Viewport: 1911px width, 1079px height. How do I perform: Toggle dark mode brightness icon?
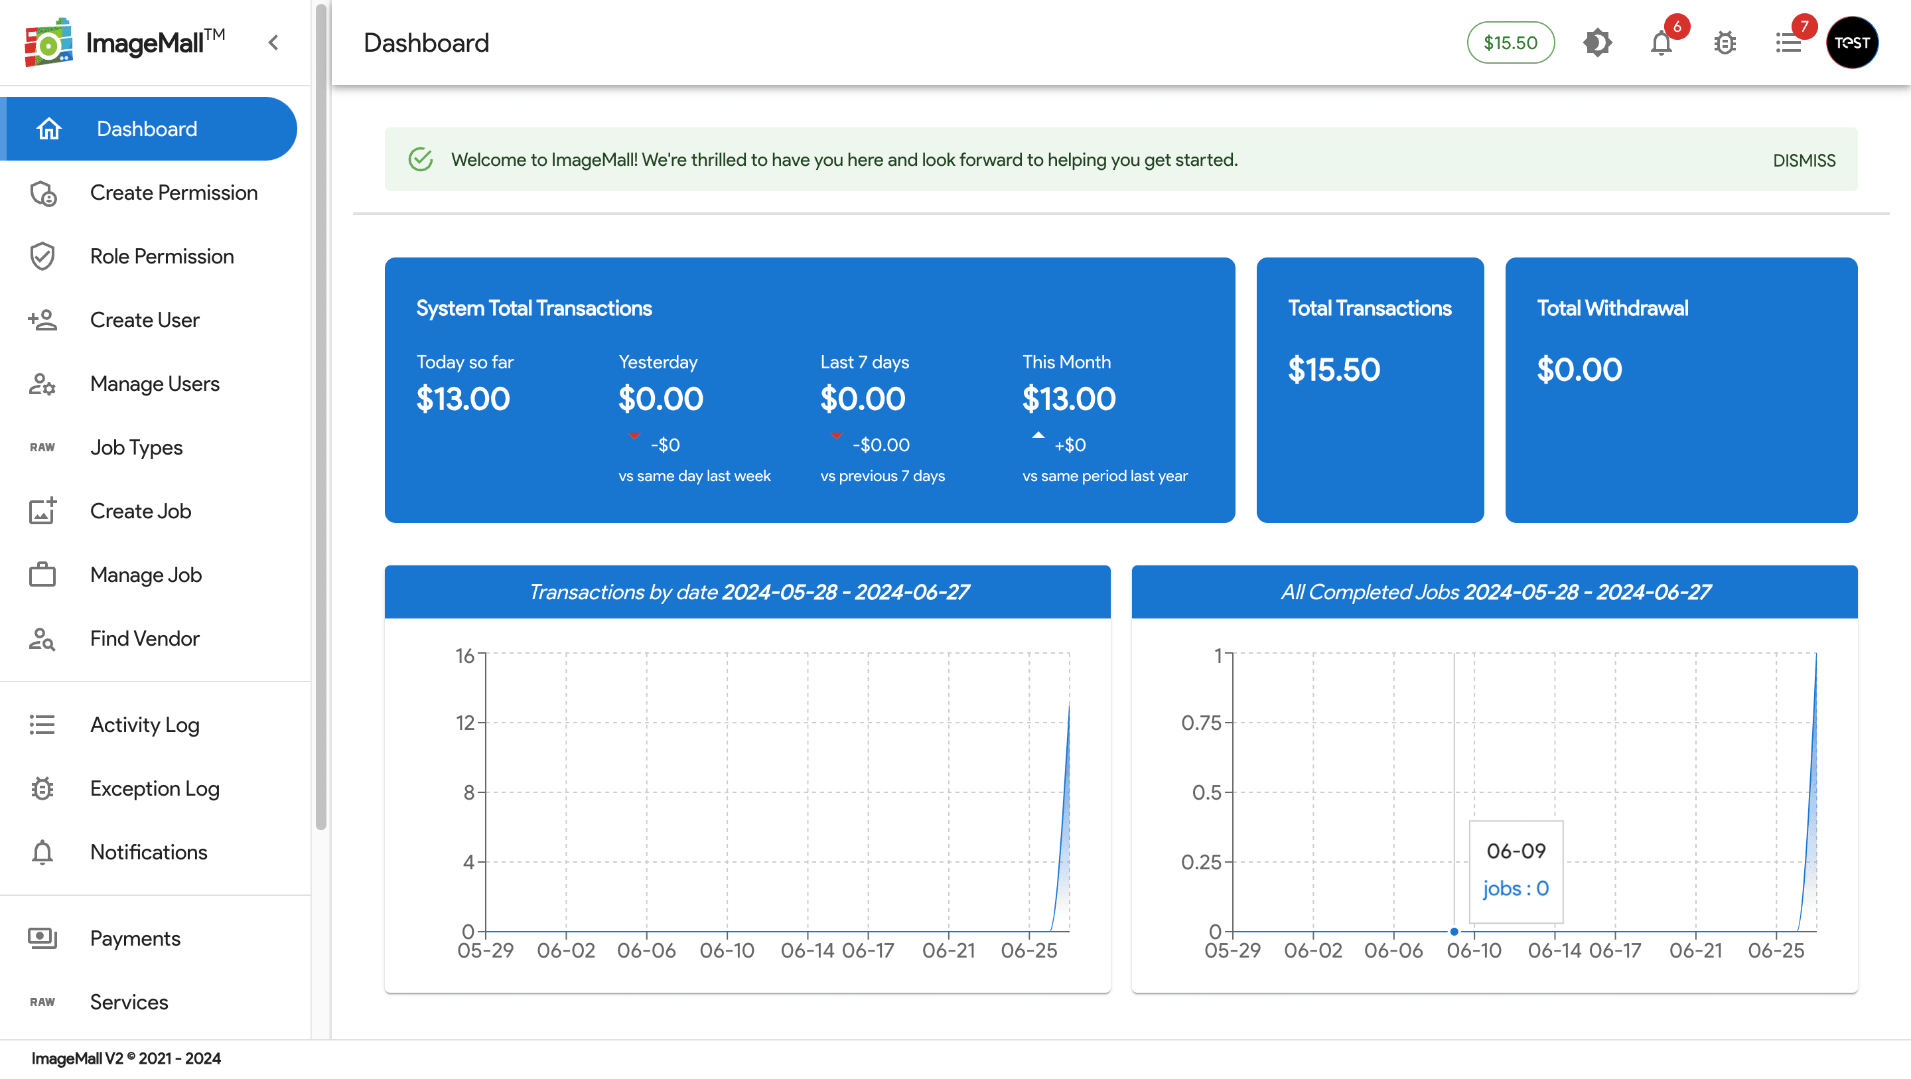[x=1597, y=42]
